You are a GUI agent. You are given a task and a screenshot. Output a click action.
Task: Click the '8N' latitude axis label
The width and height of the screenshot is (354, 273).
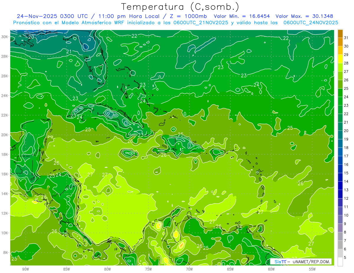point(5,252)
